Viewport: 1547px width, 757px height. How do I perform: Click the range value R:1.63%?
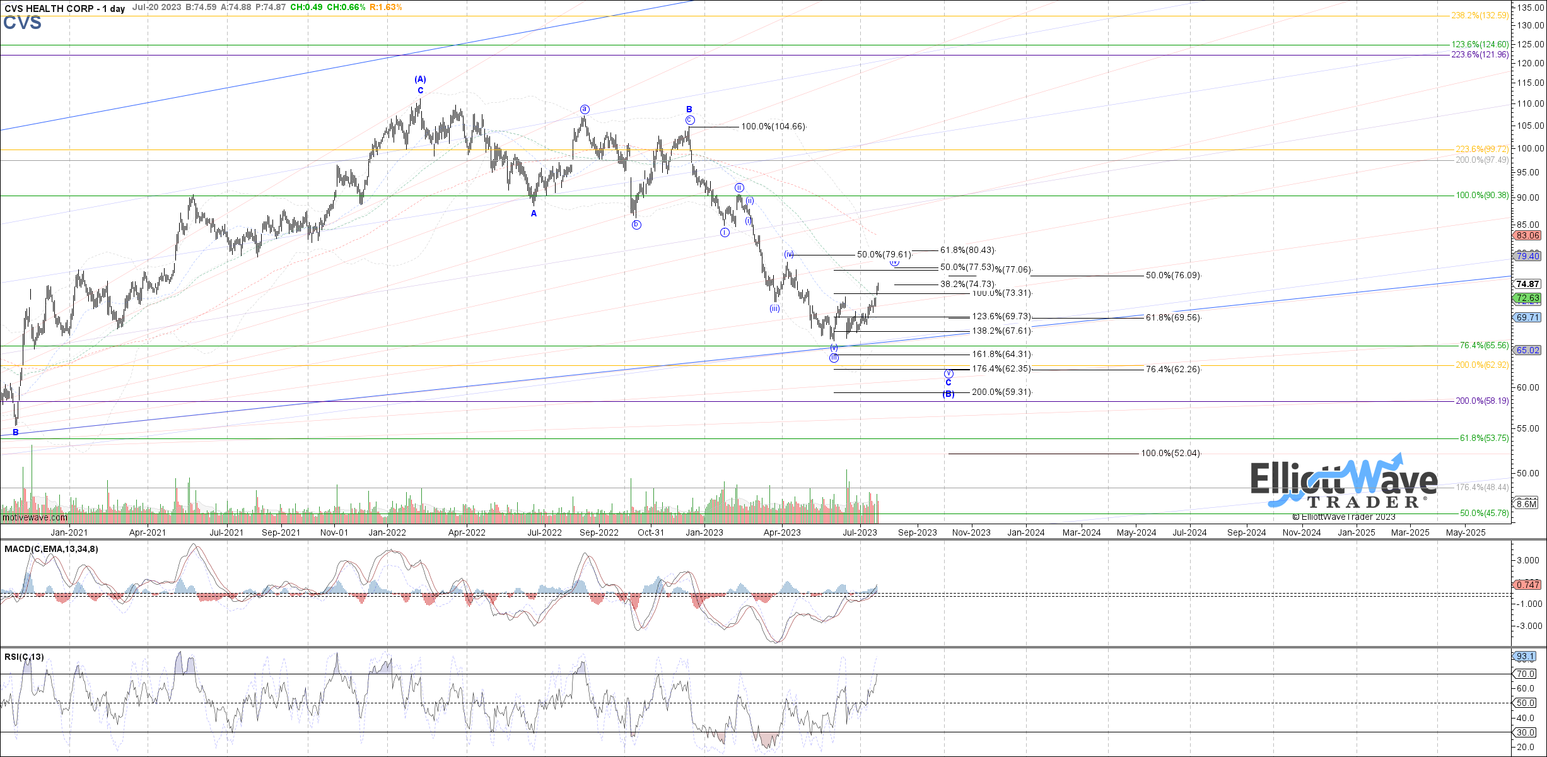[x=386, y=8]
